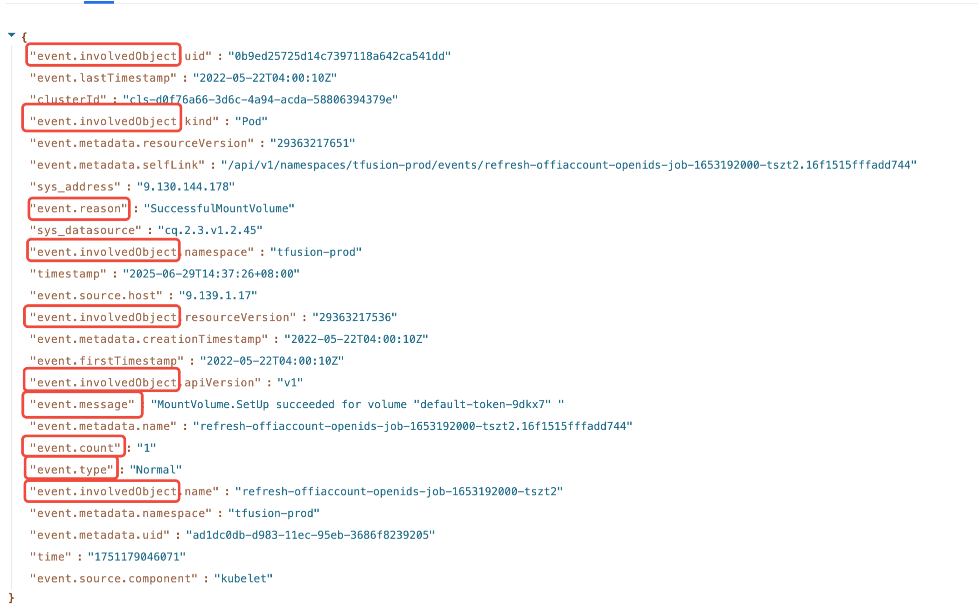Click the "event.metadata.uid" key
This screenshot has height=613, width=978.
pos(100,535)
